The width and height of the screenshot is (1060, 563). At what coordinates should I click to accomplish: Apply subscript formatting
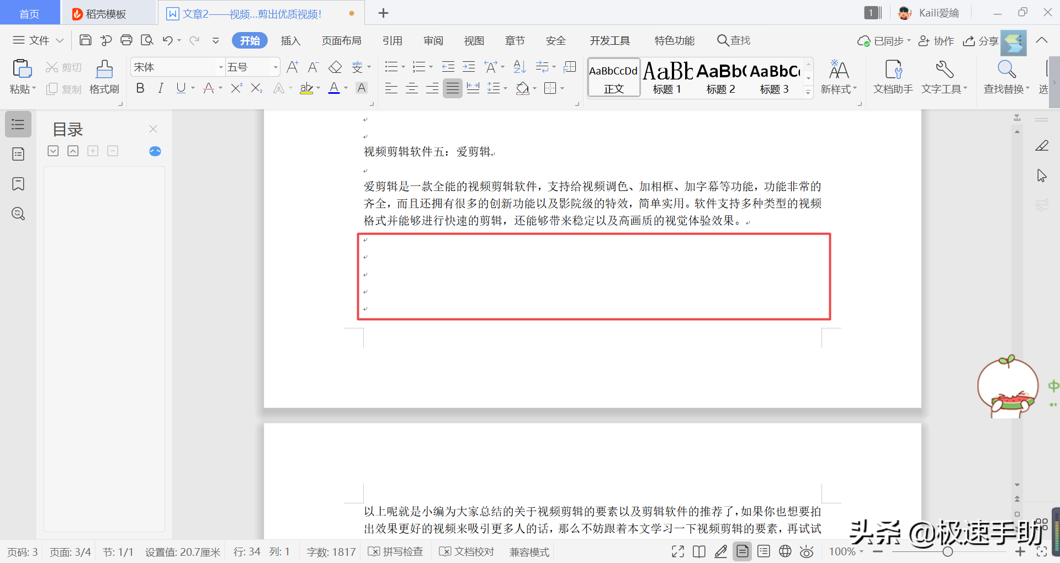(x=257, y=88)
